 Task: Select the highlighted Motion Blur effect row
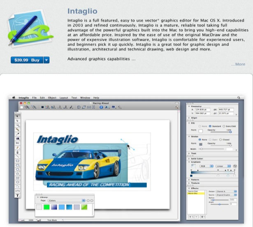(x=196, y=193)
